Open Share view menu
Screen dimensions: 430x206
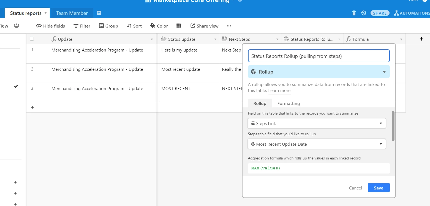[204, 26]
